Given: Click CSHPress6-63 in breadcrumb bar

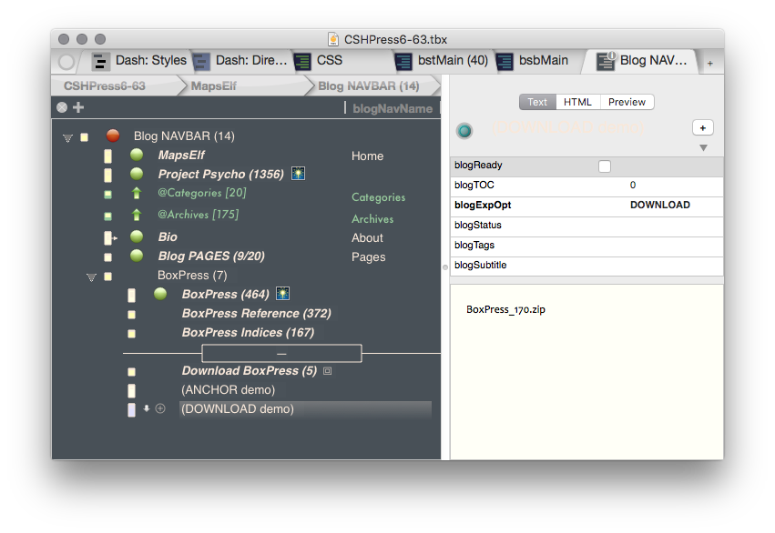Looking at the screenshot, I should pyautogui.click(x=105, y=85).
